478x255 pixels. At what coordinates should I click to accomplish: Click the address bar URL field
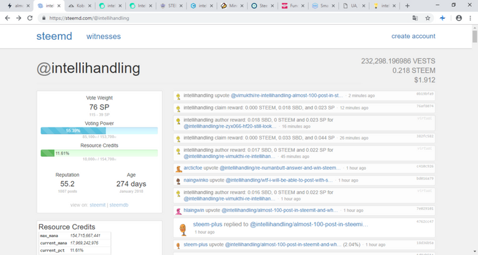218,18
